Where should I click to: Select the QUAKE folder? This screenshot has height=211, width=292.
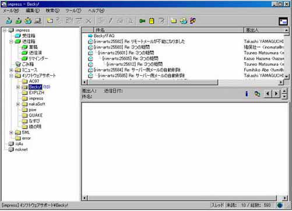pyautogui.click(x=36, y=115)
